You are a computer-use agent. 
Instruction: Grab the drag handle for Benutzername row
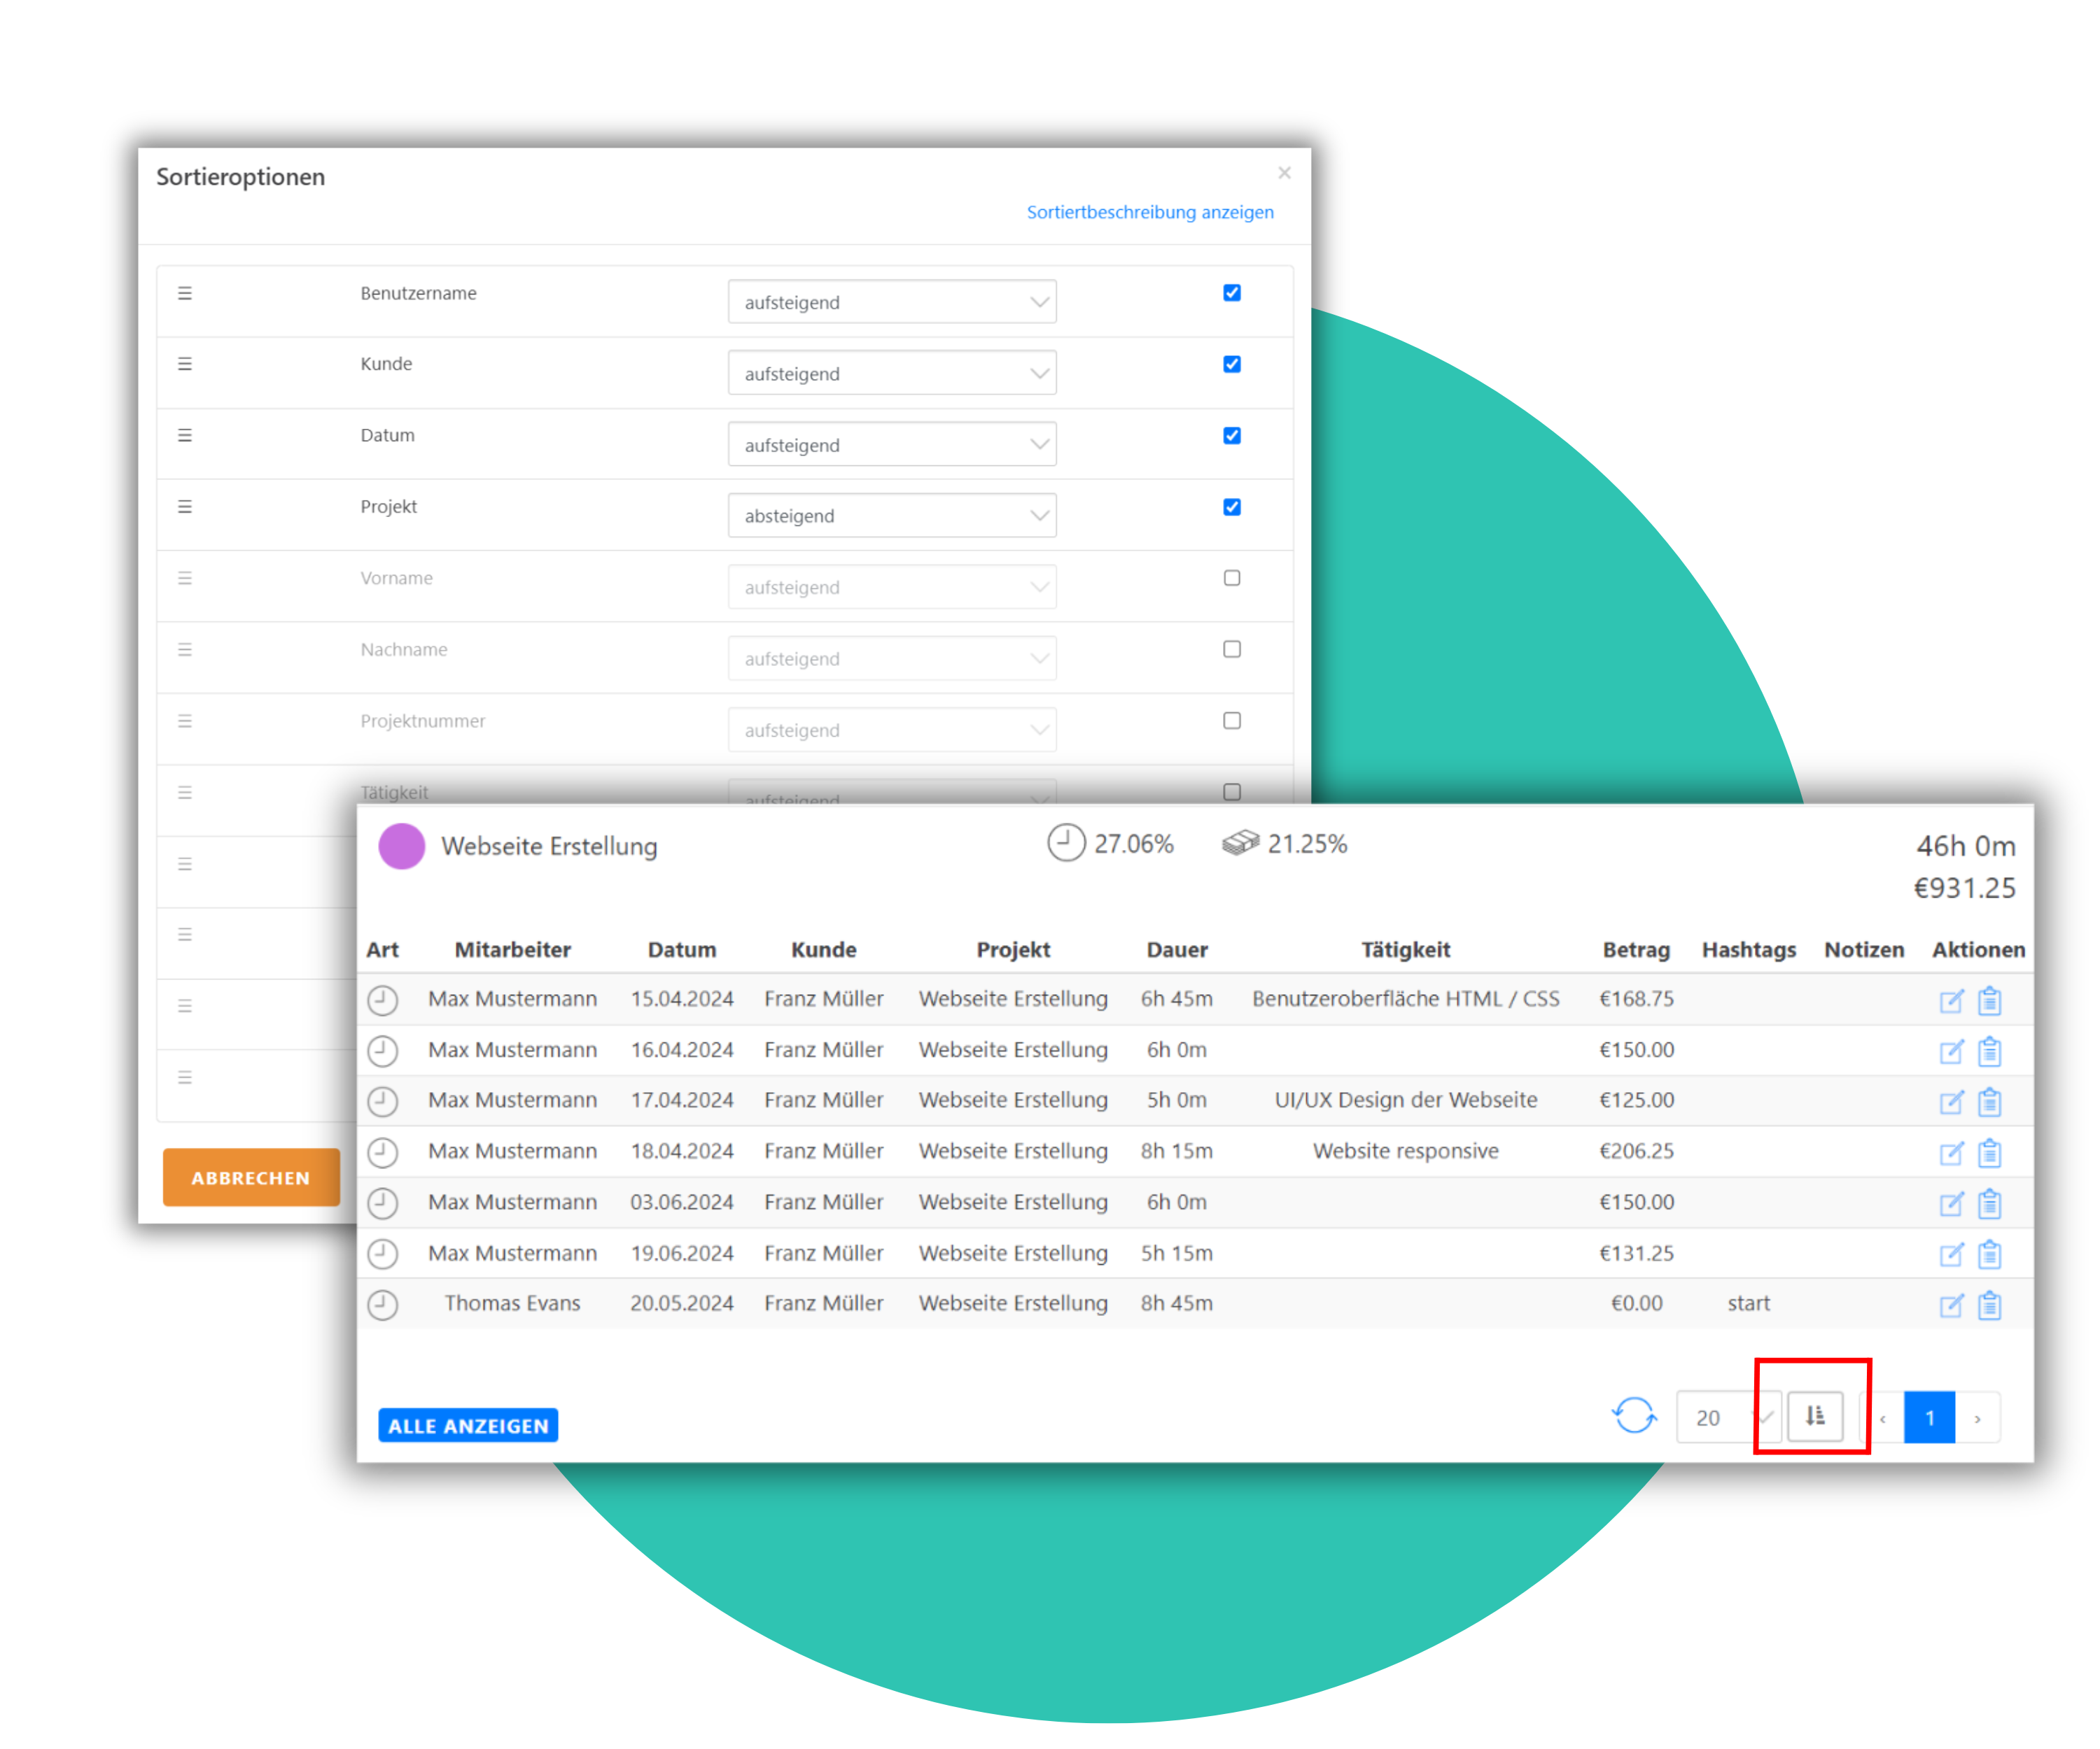185,293
